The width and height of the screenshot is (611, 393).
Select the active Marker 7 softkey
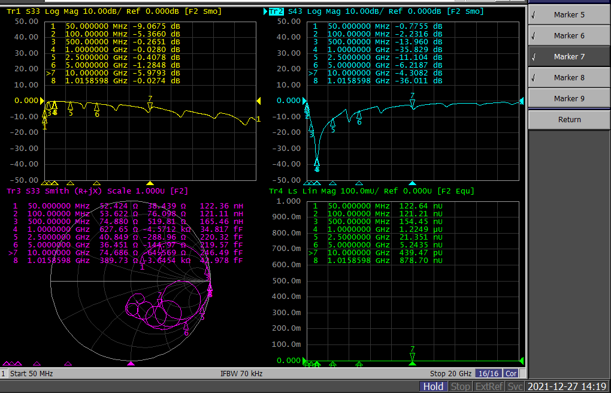click(x=569, y=56)
